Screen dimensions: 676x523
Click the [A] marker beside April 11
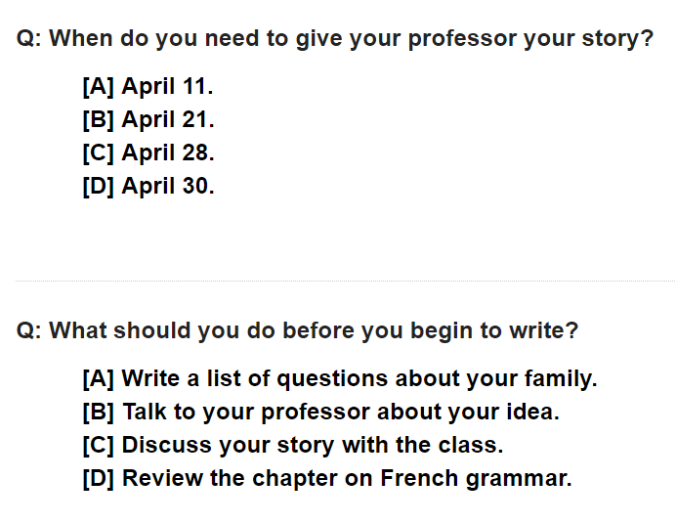[99, 87]
